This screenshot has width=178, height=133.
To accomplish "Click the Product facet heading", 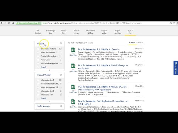I will point(40,44).
